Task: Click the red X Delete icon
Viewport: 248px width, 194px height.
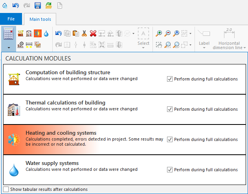Action: [x=93, y=33]
